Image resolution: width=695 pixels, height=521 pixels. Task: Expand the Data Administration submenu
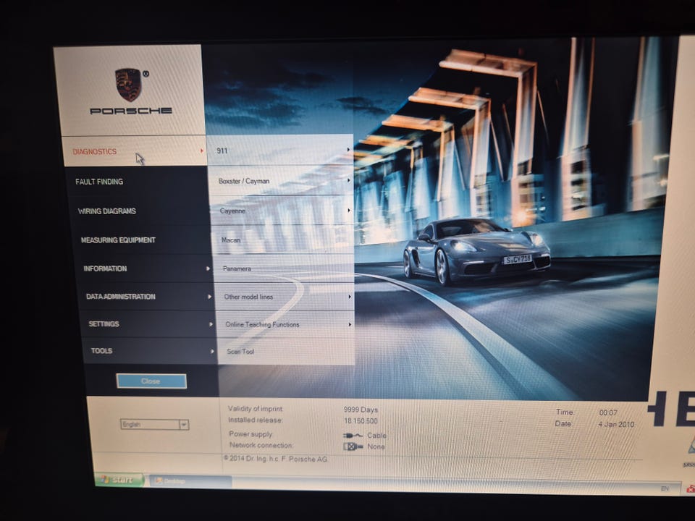click(148, 297)
